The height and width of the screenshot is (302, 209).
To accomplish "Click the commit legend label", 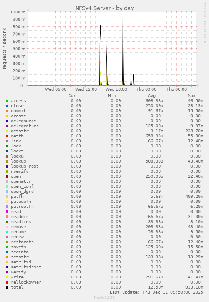I will pyautogui.click(x=19, y=111).
